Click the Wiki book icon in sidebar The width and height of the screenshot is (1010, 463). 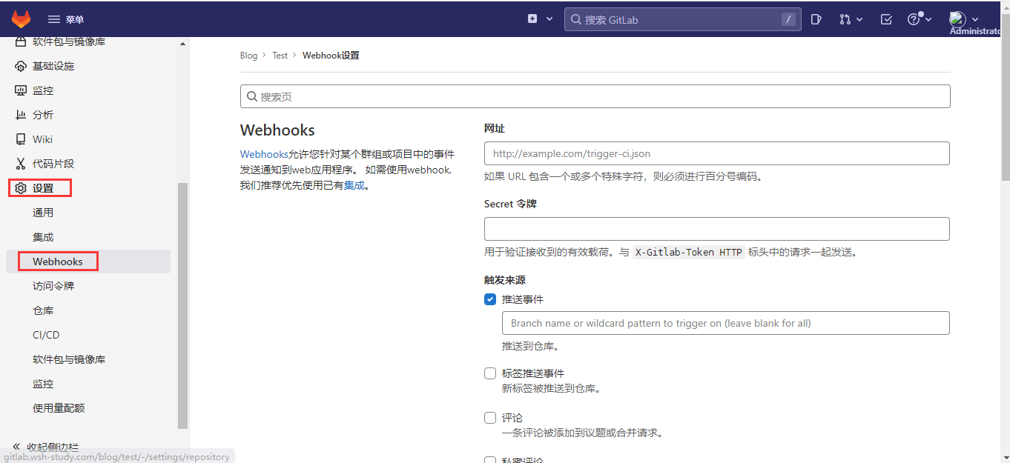click(21, 139)
